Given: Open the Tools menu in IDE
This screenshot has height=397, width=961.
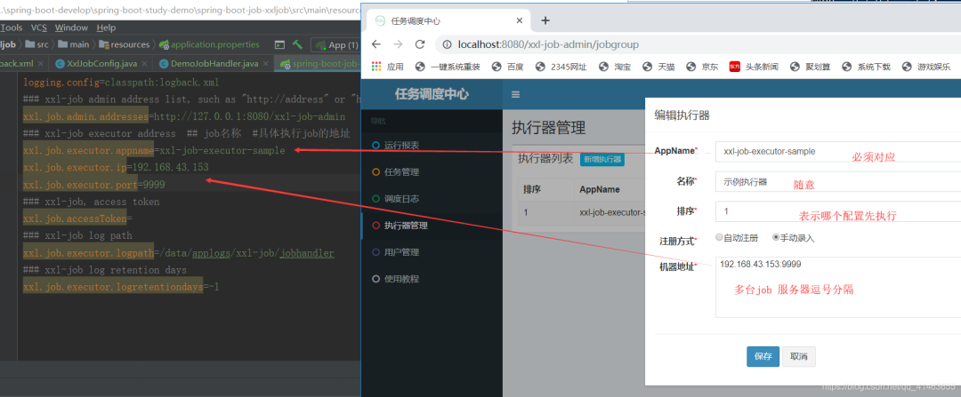Looking at the screenshot, I should click(x=12, y=28).
